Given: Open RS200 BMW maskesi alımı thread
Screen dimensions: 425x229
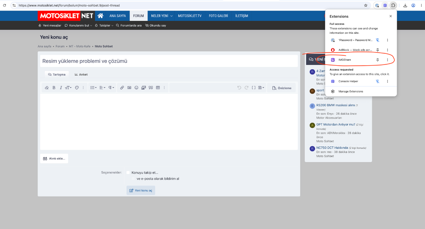Looking at the screenshot, I should (335, 105).
